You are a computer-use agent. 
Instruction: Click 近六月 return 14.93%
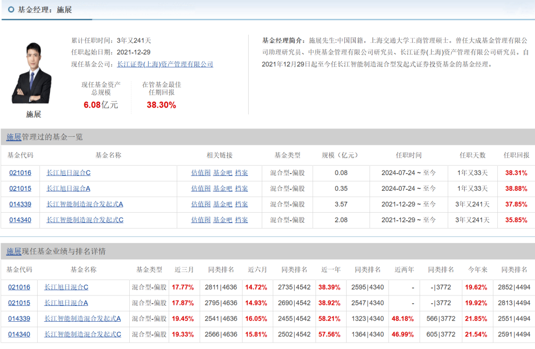256,303
